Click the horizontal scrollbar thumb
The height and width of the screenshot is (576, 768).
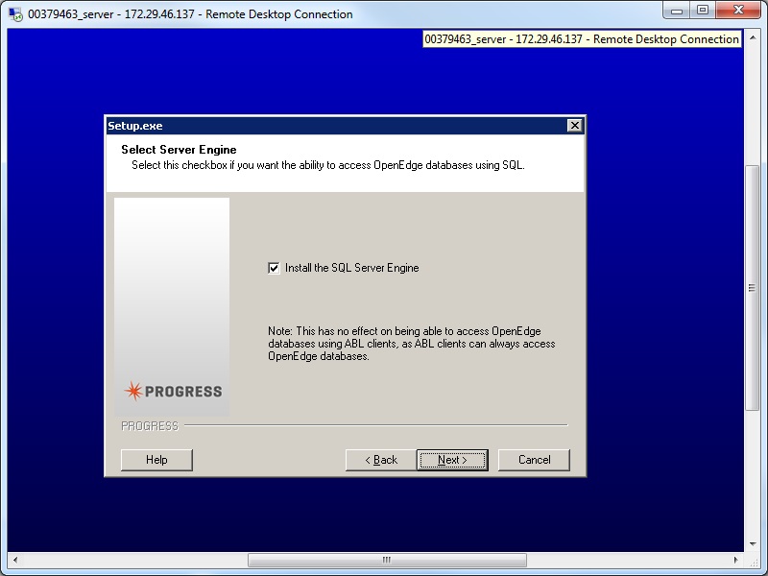tap(387, 560)
